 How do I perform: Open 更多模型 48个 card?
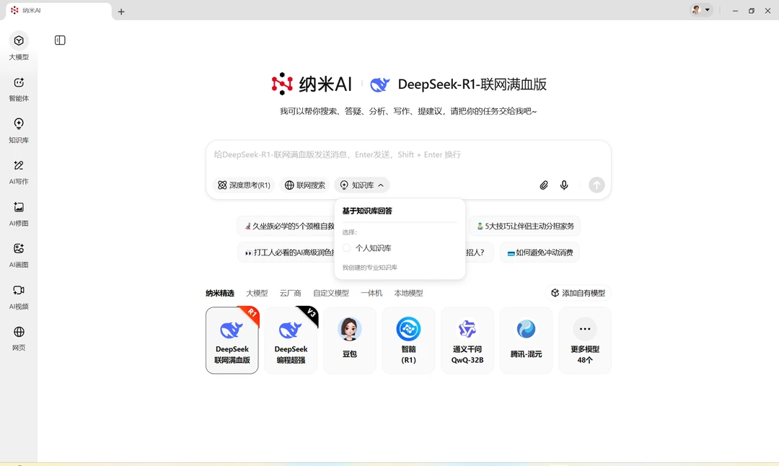tap(585, 340)
